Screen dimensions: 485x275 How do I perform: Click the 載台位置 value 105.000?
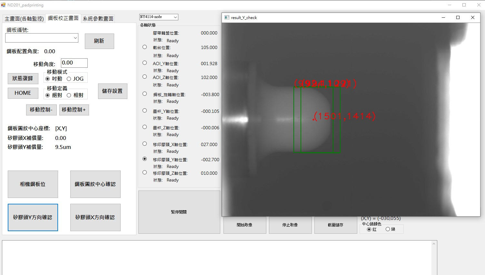(209, 47)
